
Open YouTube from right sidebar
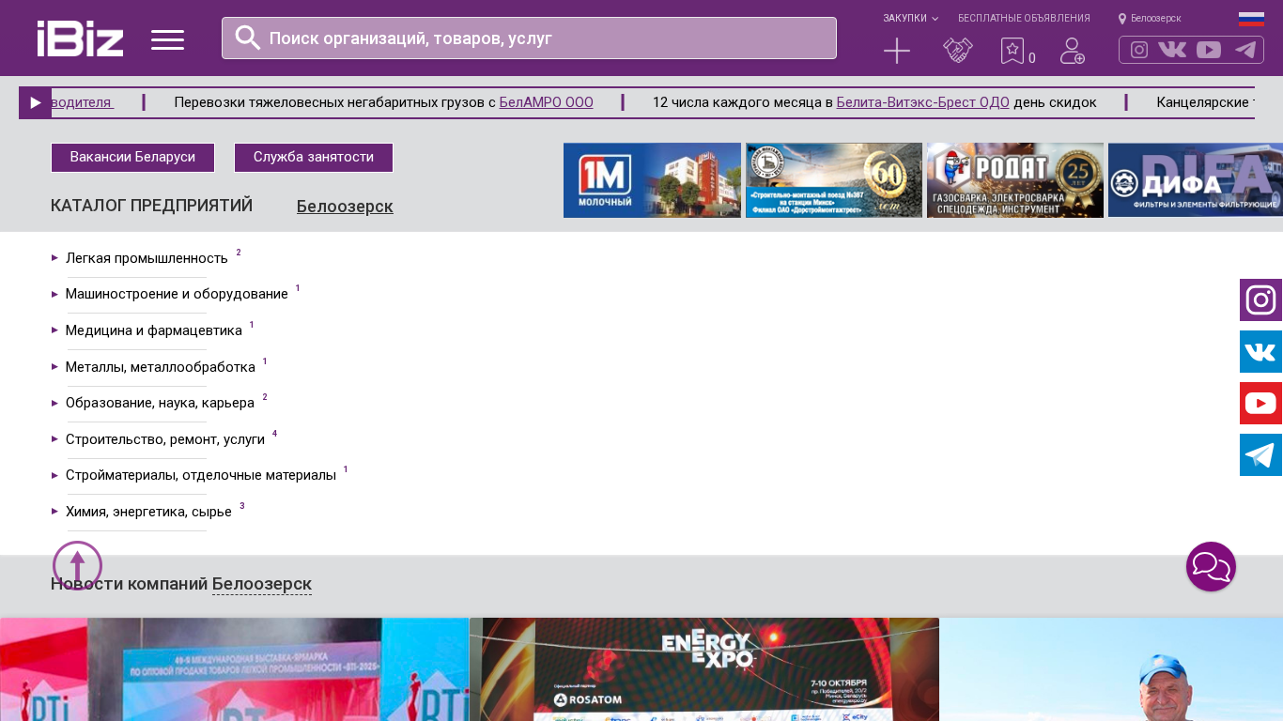coord(1260,404)
